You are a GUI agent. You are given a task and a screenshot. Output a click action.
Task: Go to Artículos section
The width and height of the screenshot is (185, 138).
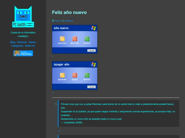(22, 42)
